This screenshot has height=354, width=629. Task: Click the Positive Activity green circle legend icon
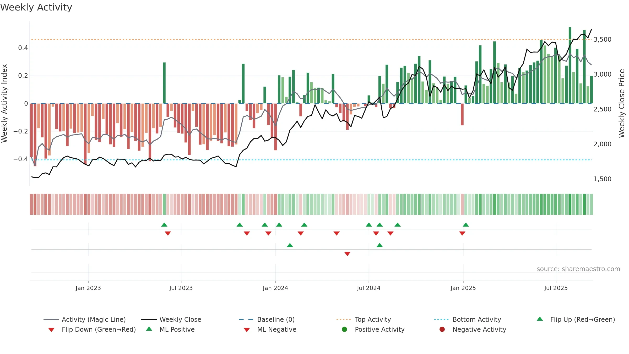point(344,329)
